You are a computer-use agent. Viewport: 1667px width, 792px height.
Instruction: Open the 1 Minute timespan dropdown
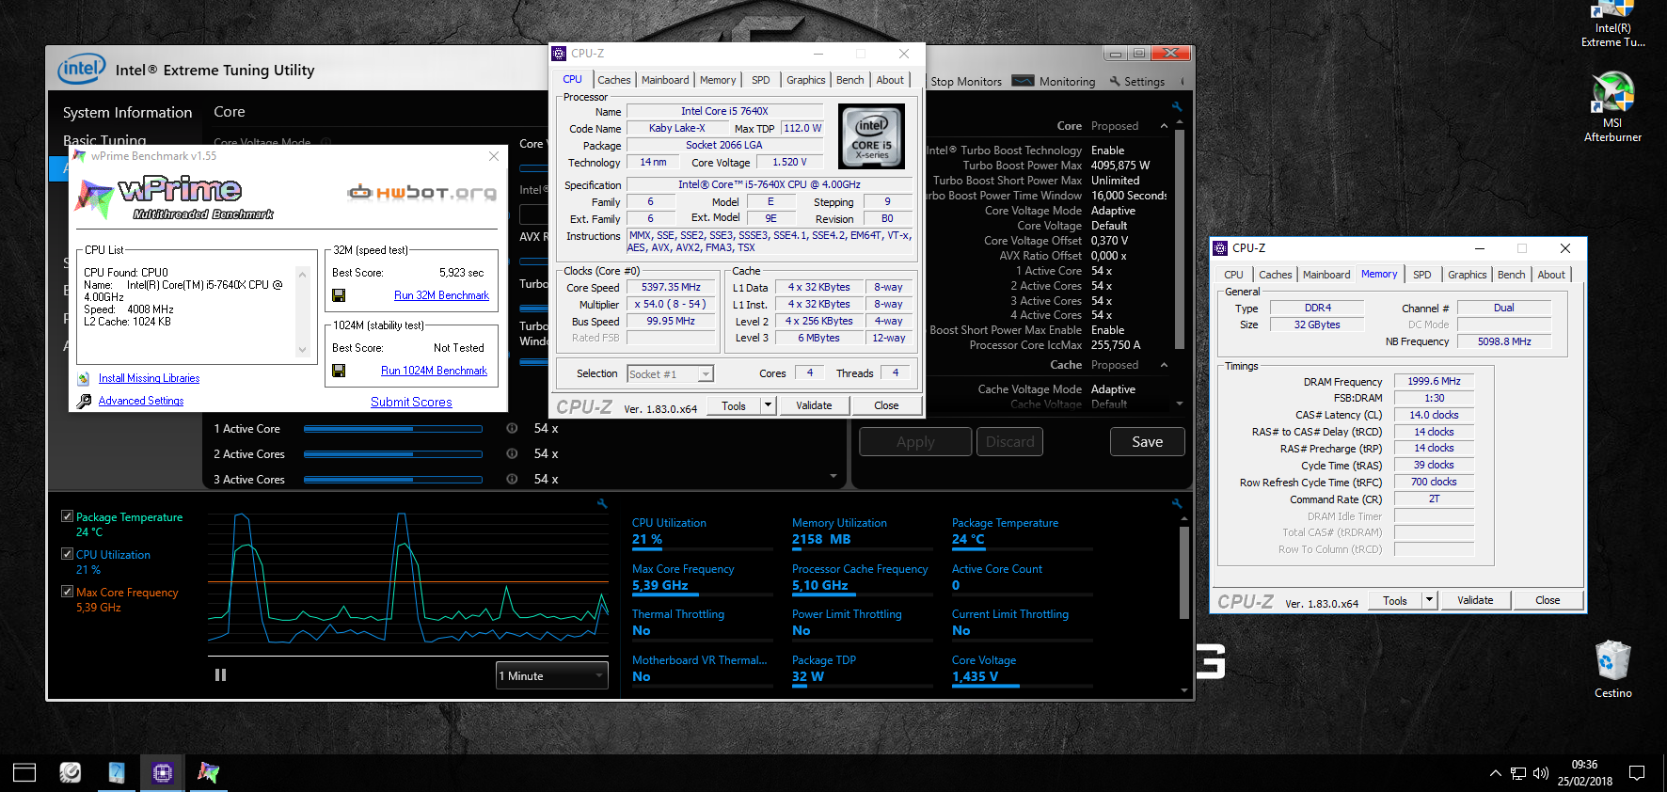552,675
